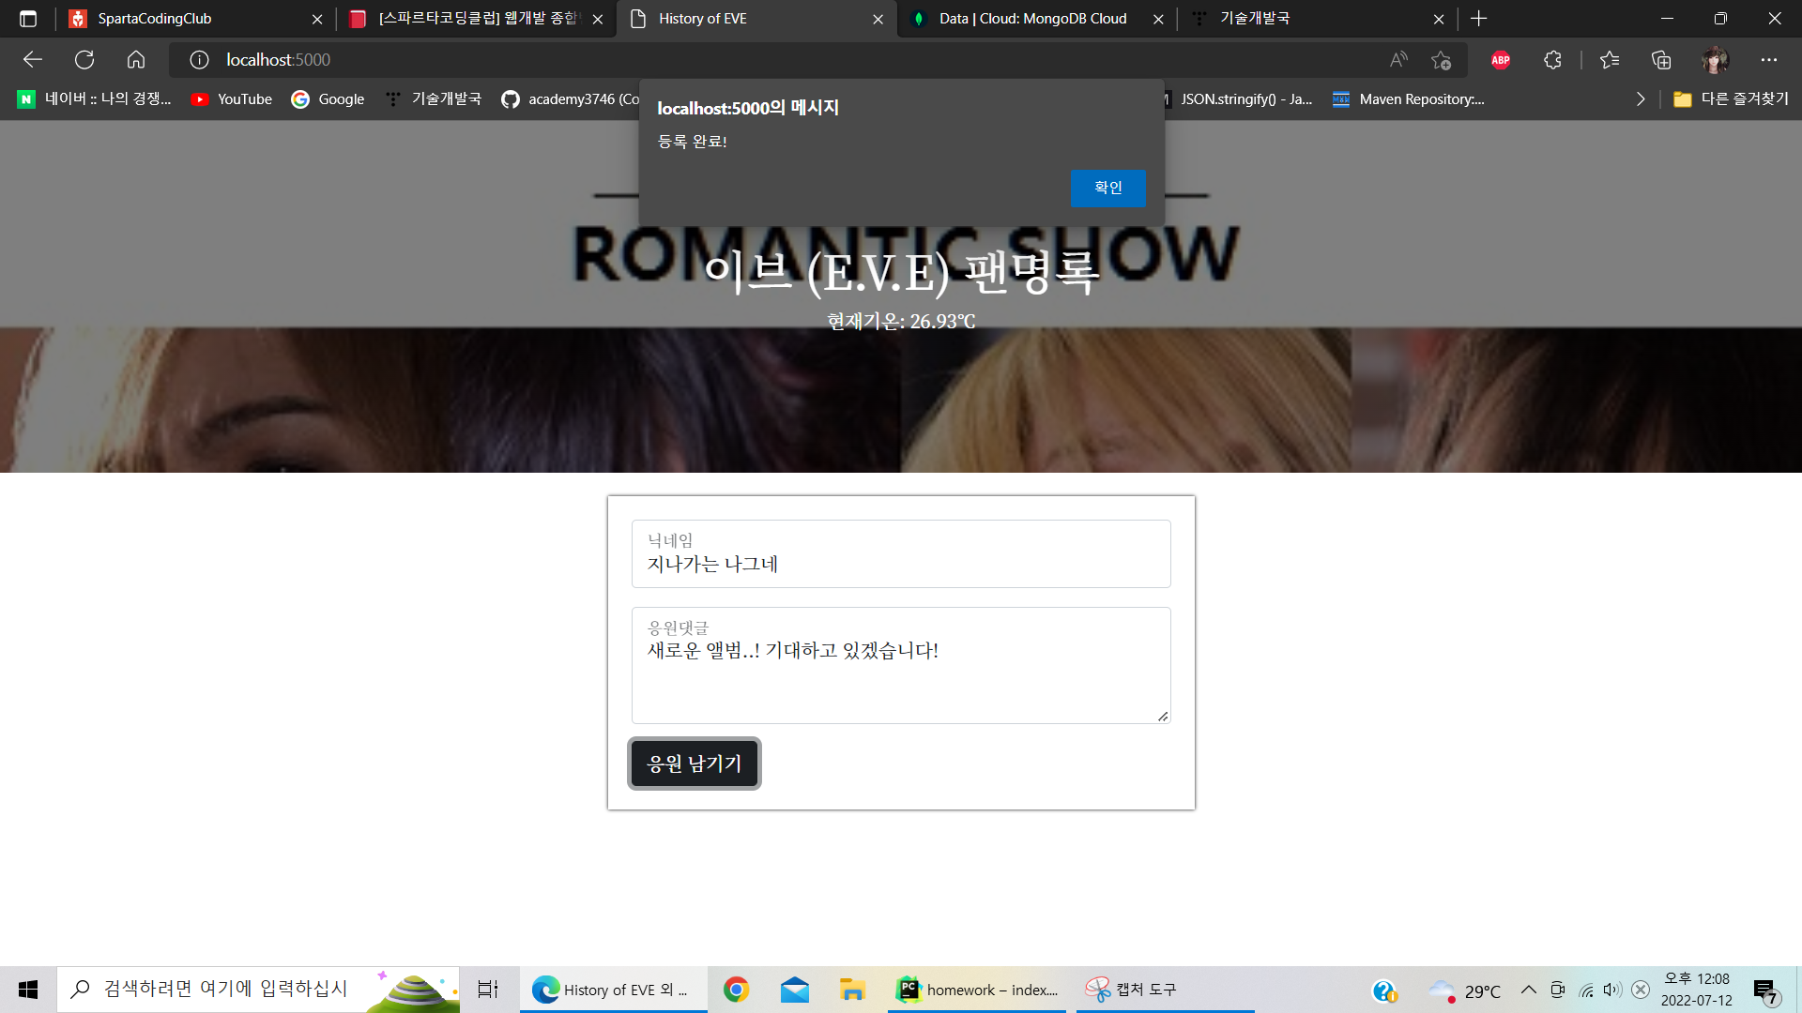Switch to Data | Cloud: MongoDB Cloud tab
Viewport: 1802px width, 1013px height.
(x=1032, y=19)
